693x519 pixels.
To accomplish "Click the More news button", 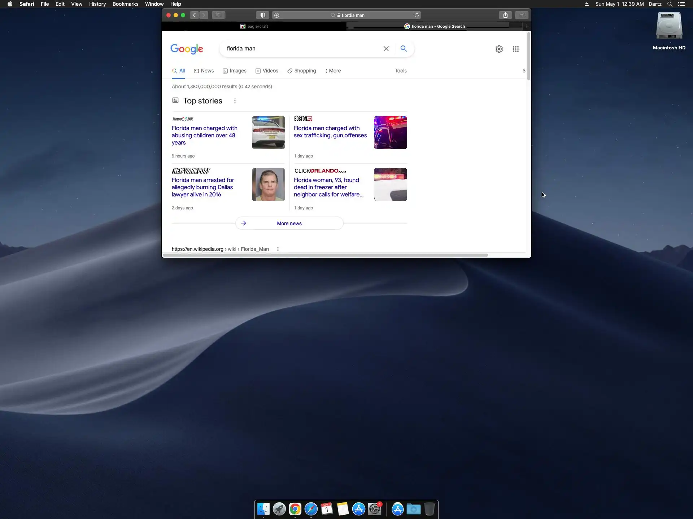I will (x=289, y=223).
